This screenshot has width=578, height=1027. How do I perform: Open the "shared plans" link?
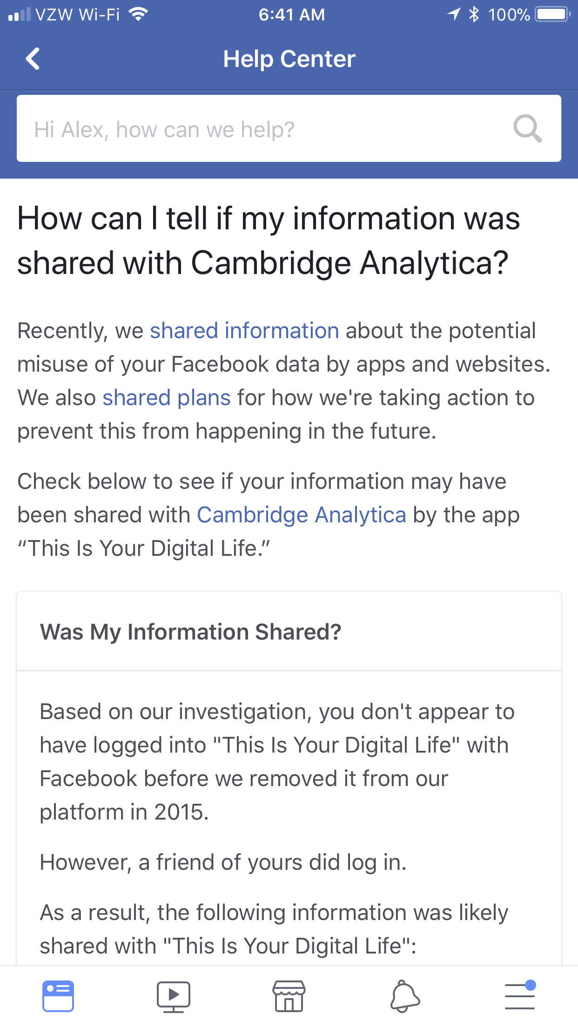(x=167, y=398)
